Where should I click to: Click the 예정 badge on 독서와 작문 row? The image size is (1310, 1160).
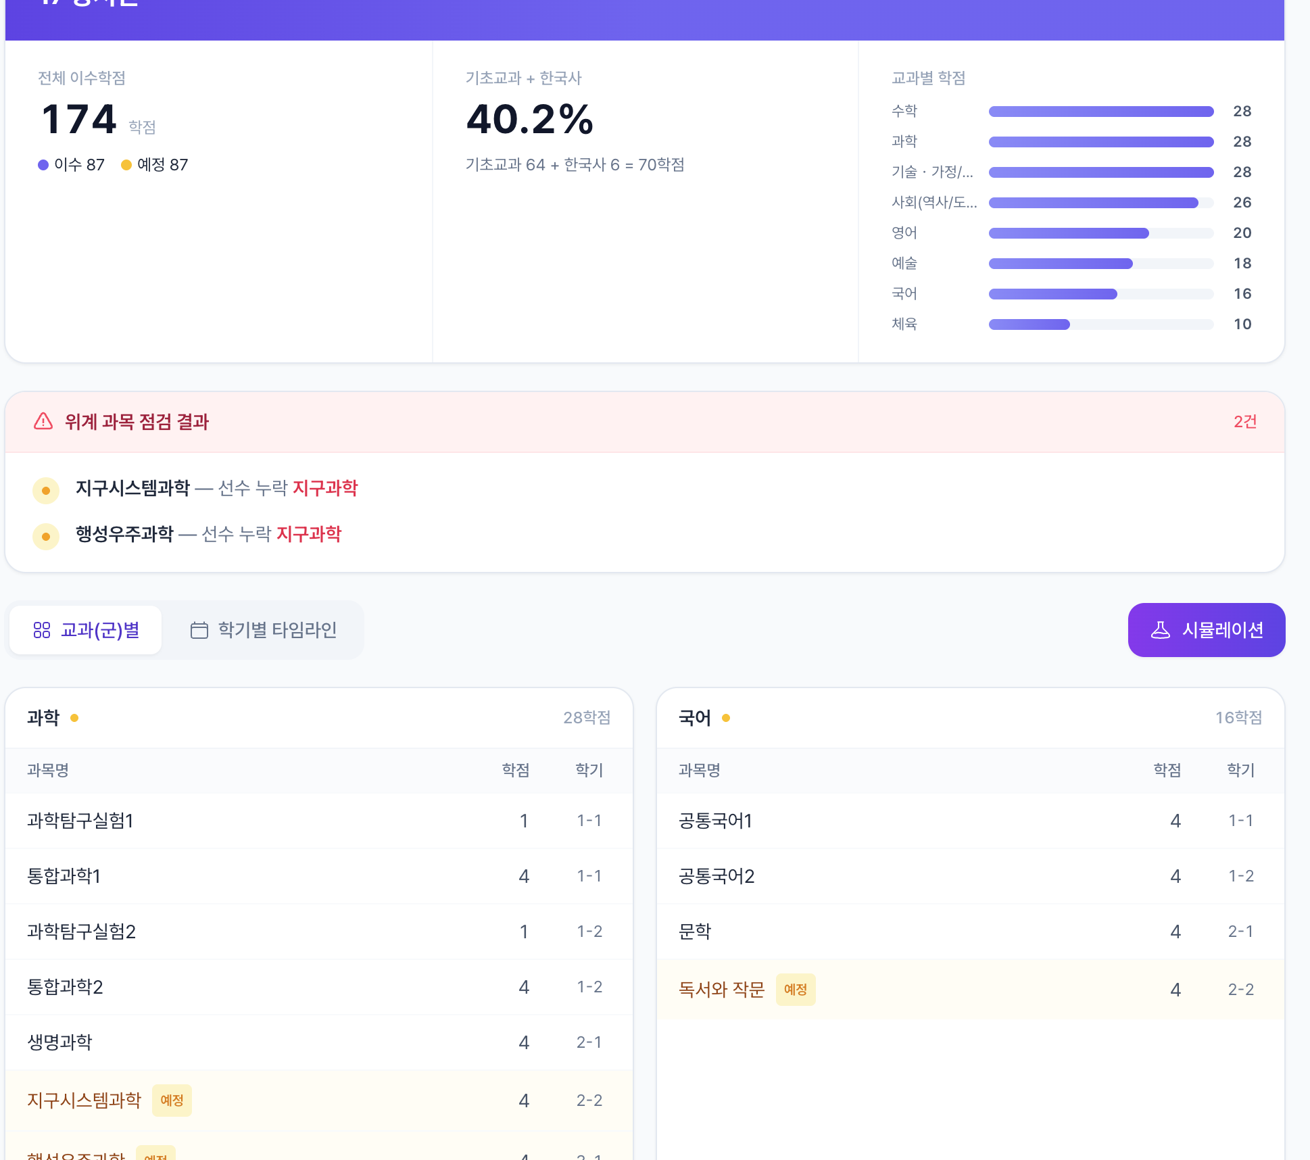pos(796,990)
